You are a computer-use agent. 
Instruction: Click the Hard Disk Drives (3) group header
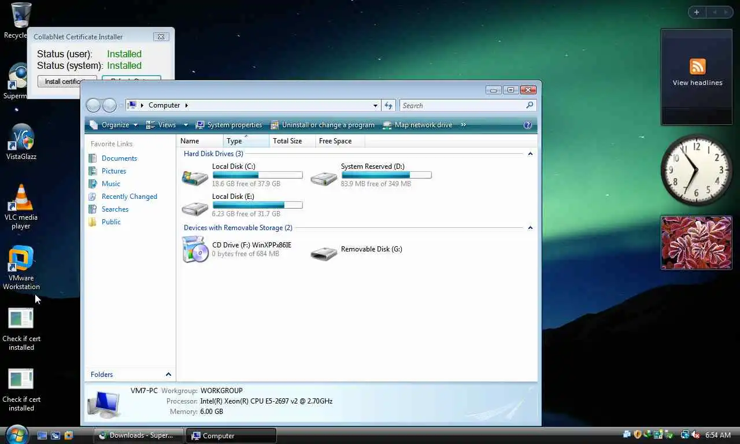click(213, 154)
